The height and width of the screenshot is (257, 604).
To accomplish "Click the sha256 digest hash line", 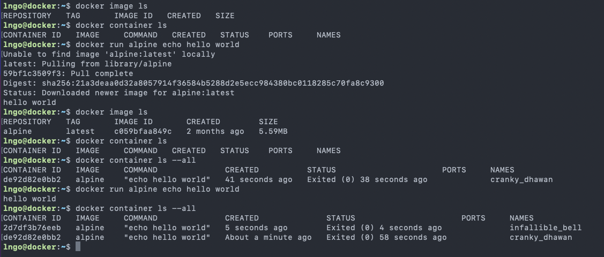I will (x=193, y=83).
